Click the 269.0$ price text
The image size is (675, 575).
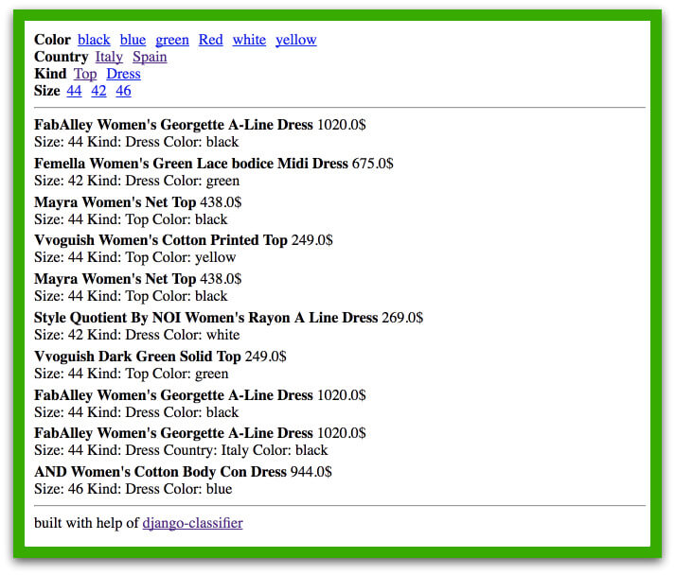tap(402, 318)
